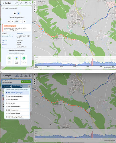116x143 pixels.
Task: Open highway tag link
Action: 5,40
